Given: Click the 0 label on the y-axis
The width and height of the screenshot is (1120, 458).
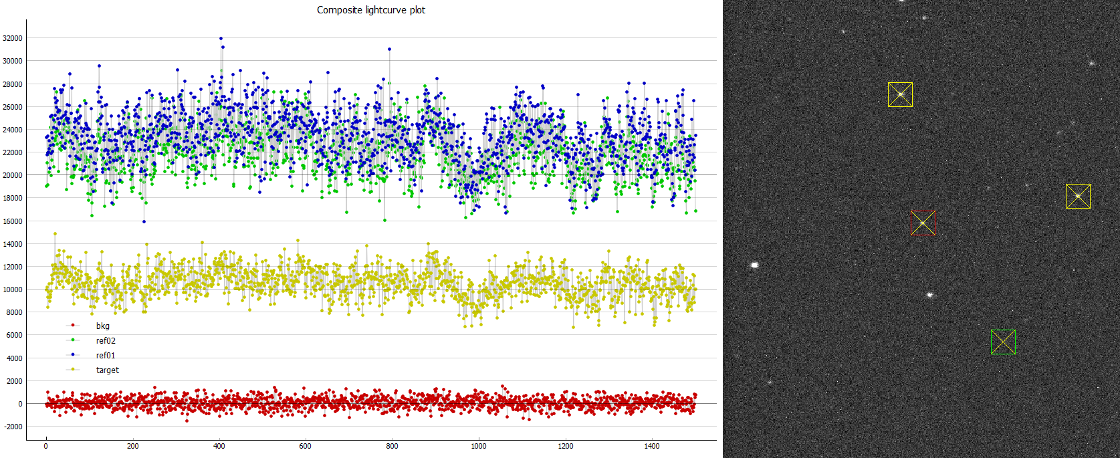Looking at the screenshot, I should click(x=20, y=404).
